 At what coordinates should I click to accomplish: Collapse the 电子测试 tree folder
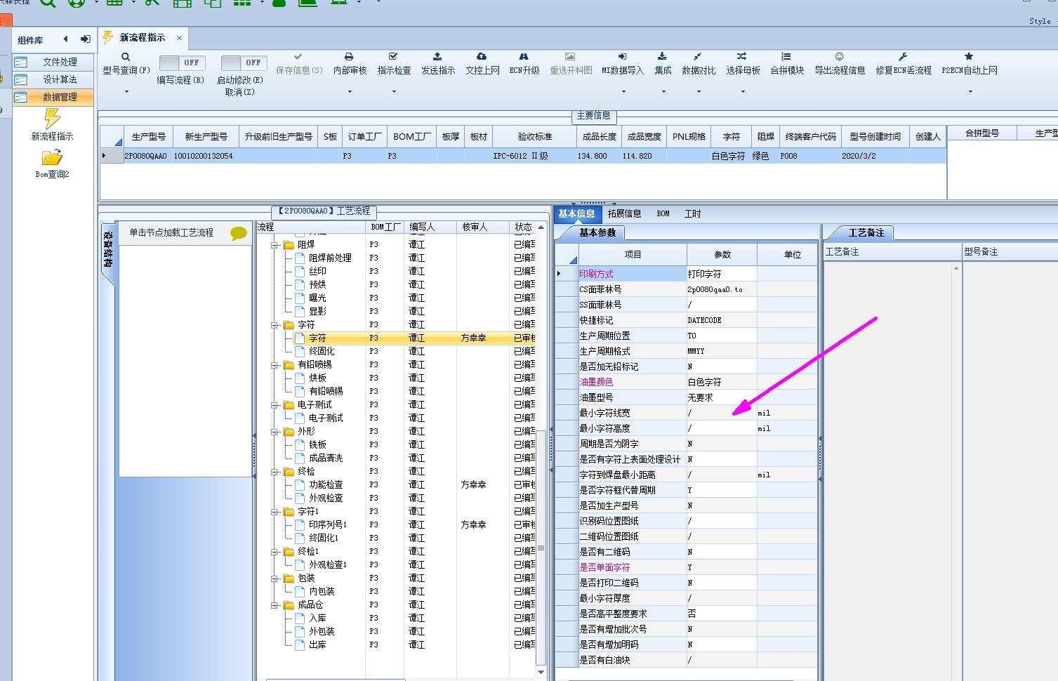tap(275, 405)
